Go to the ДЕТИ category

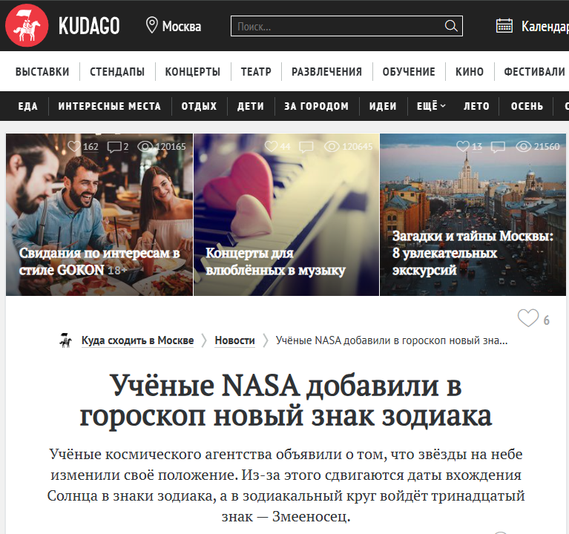pyautogui.click(x=251, y=106)
